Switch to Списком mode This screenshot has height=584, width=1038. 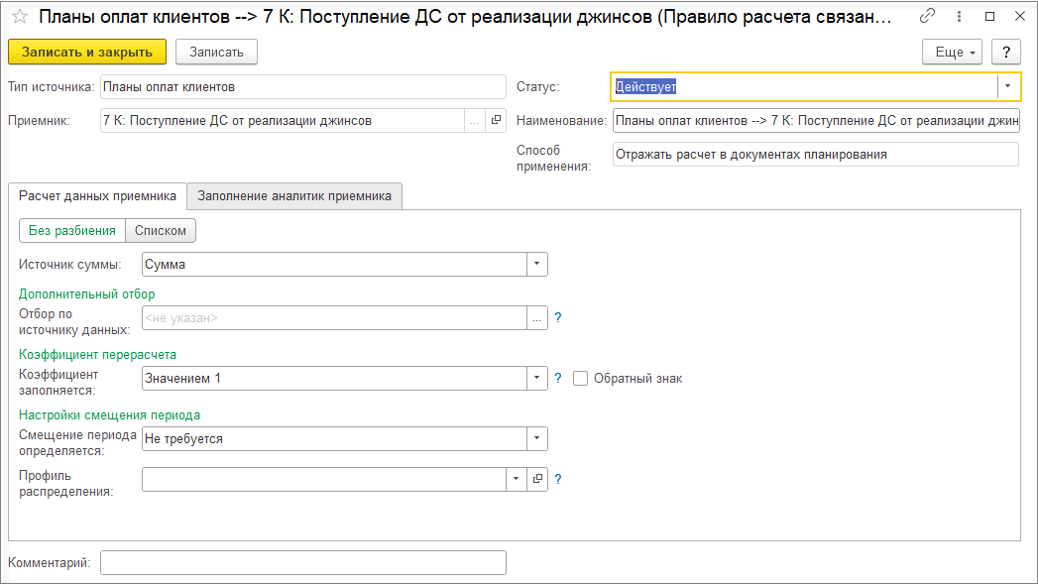click(161, 231)
